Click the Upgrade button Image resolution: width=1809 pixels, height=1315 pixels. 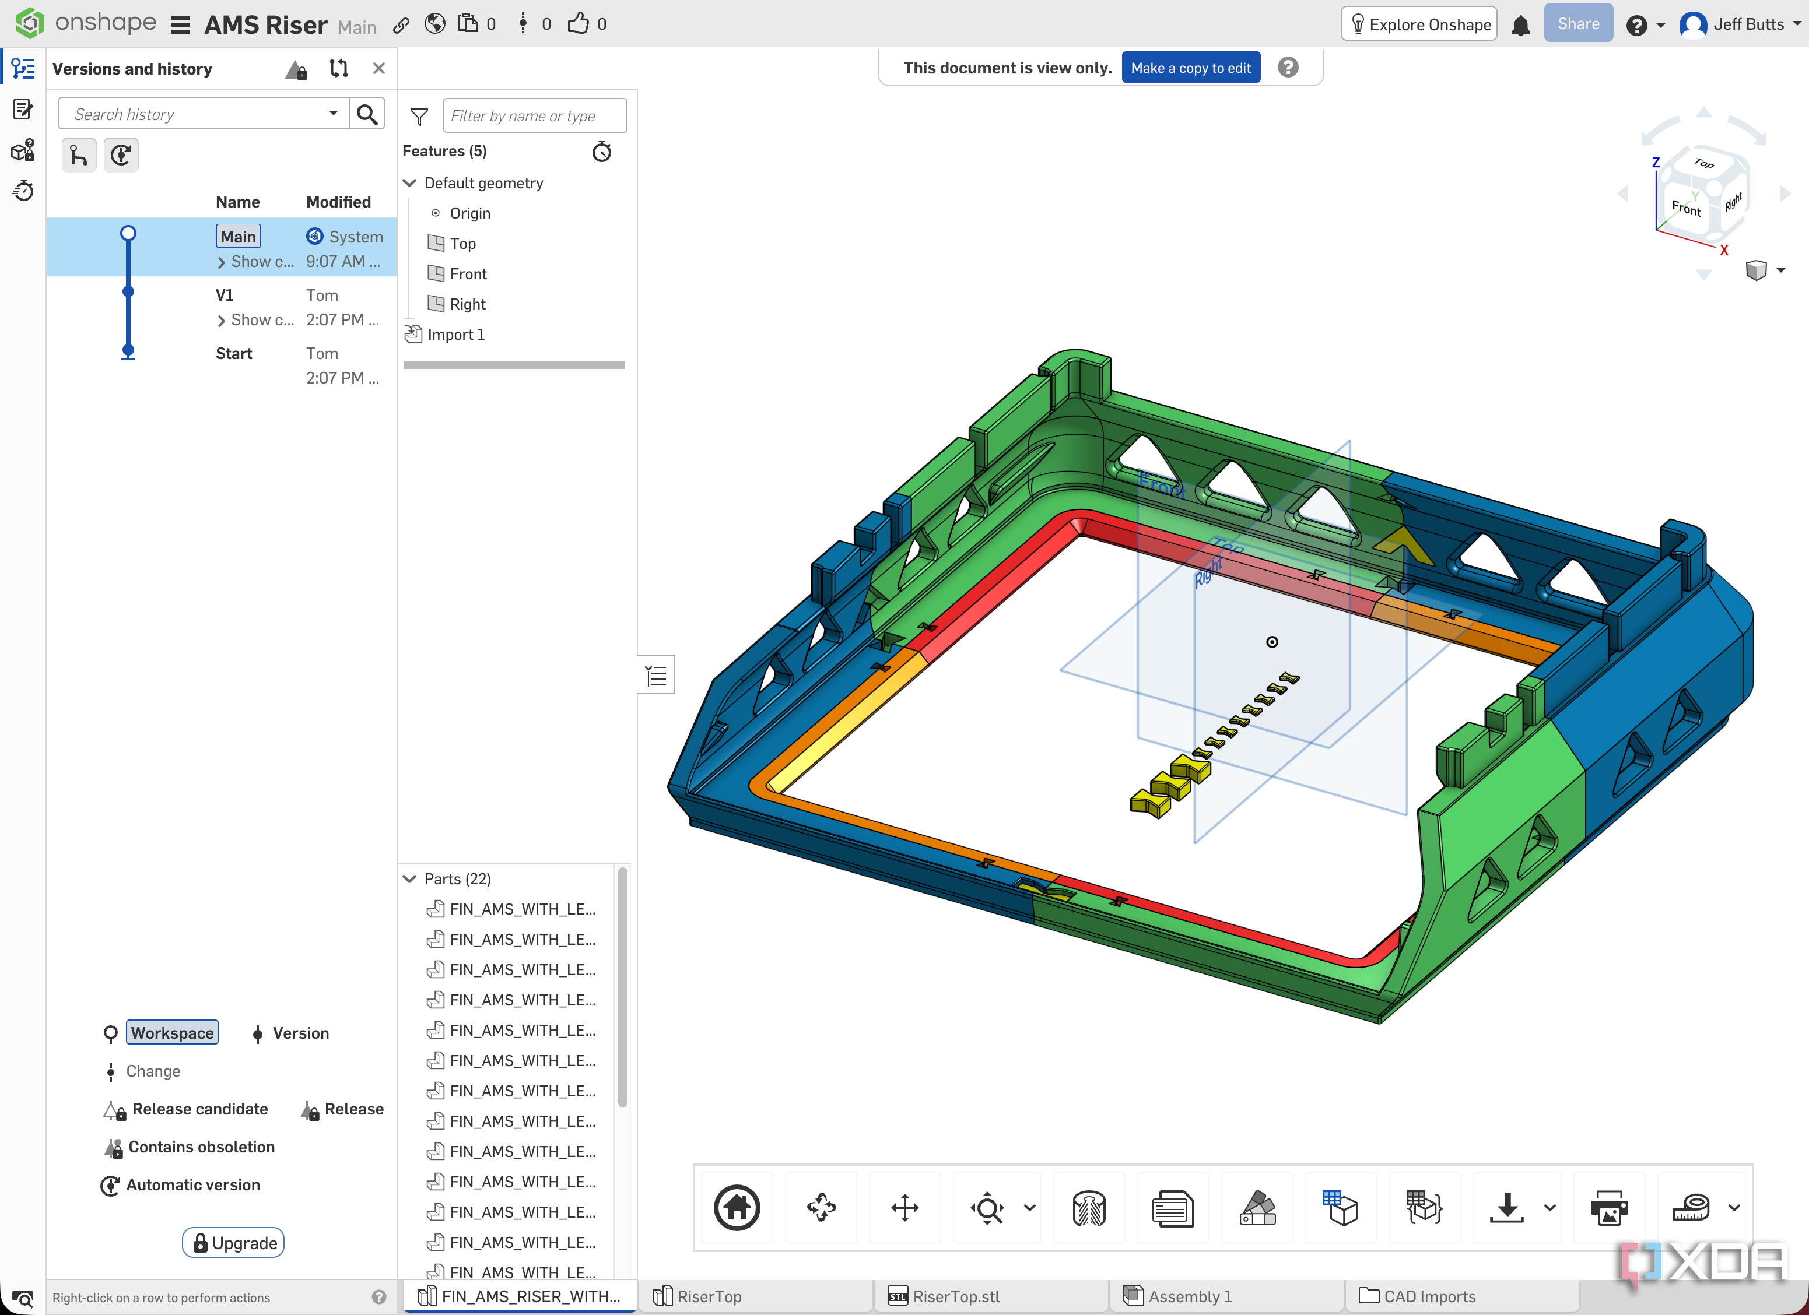pyautogui.click(x=233, y=1243)
